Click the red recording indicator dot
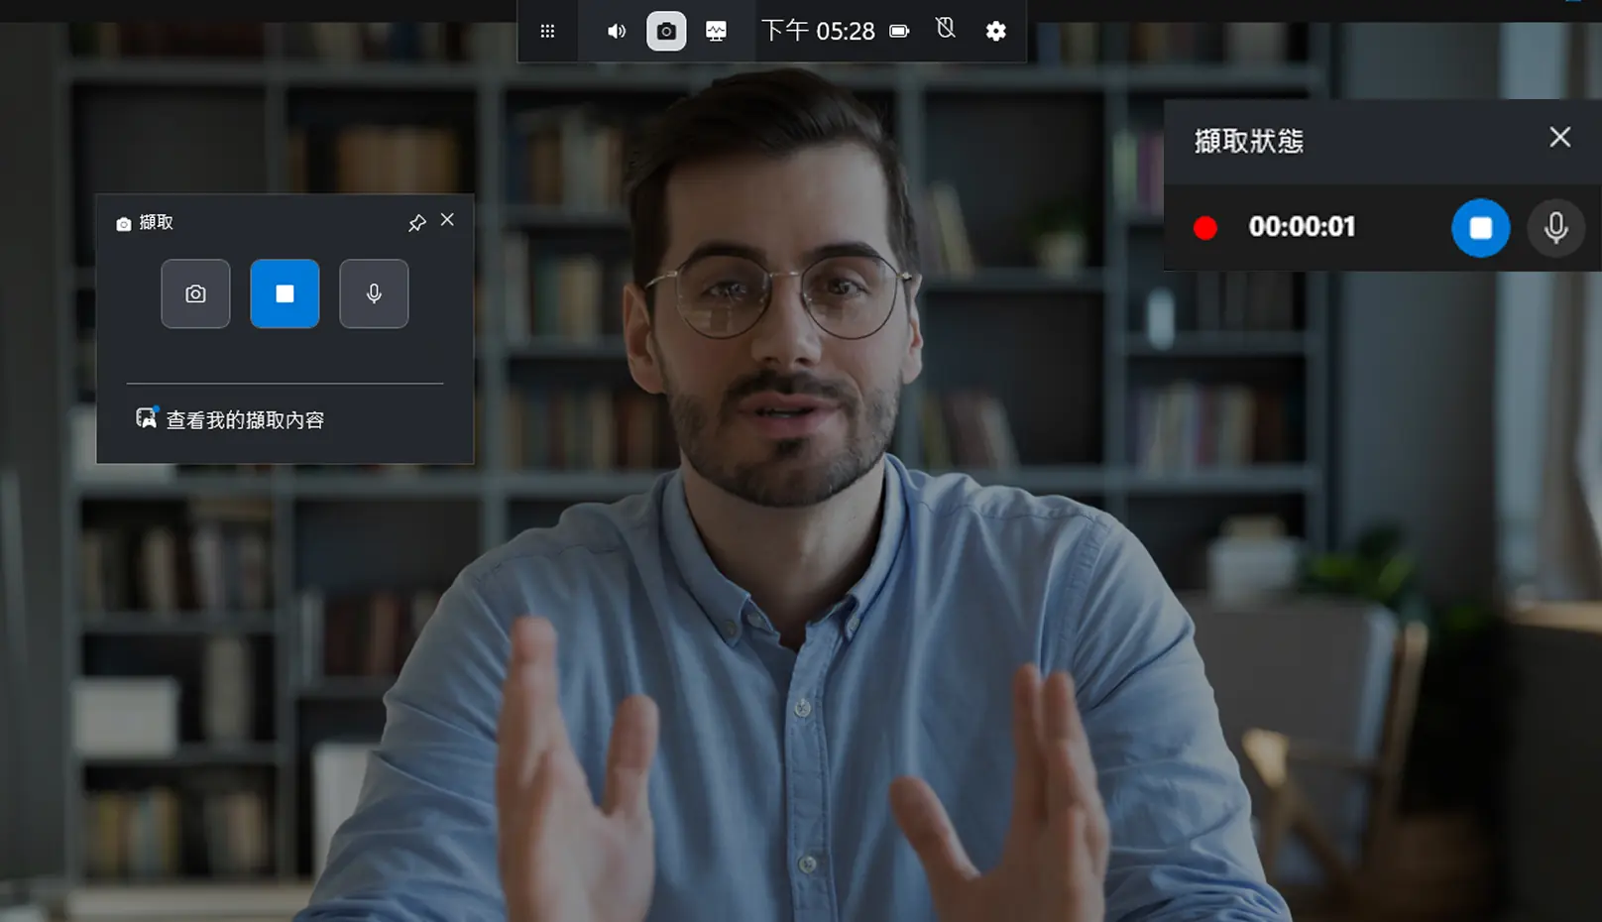1602x922 pixels. point(1205,228)
